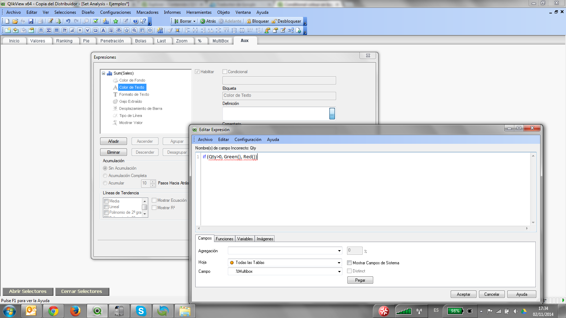Expand the main toolbar overflow options
The image size is (566, 318).
[150, 22]
